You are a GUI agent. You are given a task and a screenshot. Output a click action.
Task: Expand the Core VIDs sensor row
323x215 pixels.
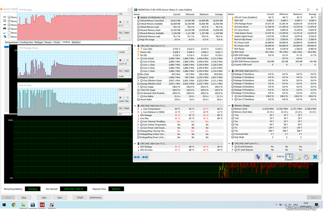coord(138,49)
